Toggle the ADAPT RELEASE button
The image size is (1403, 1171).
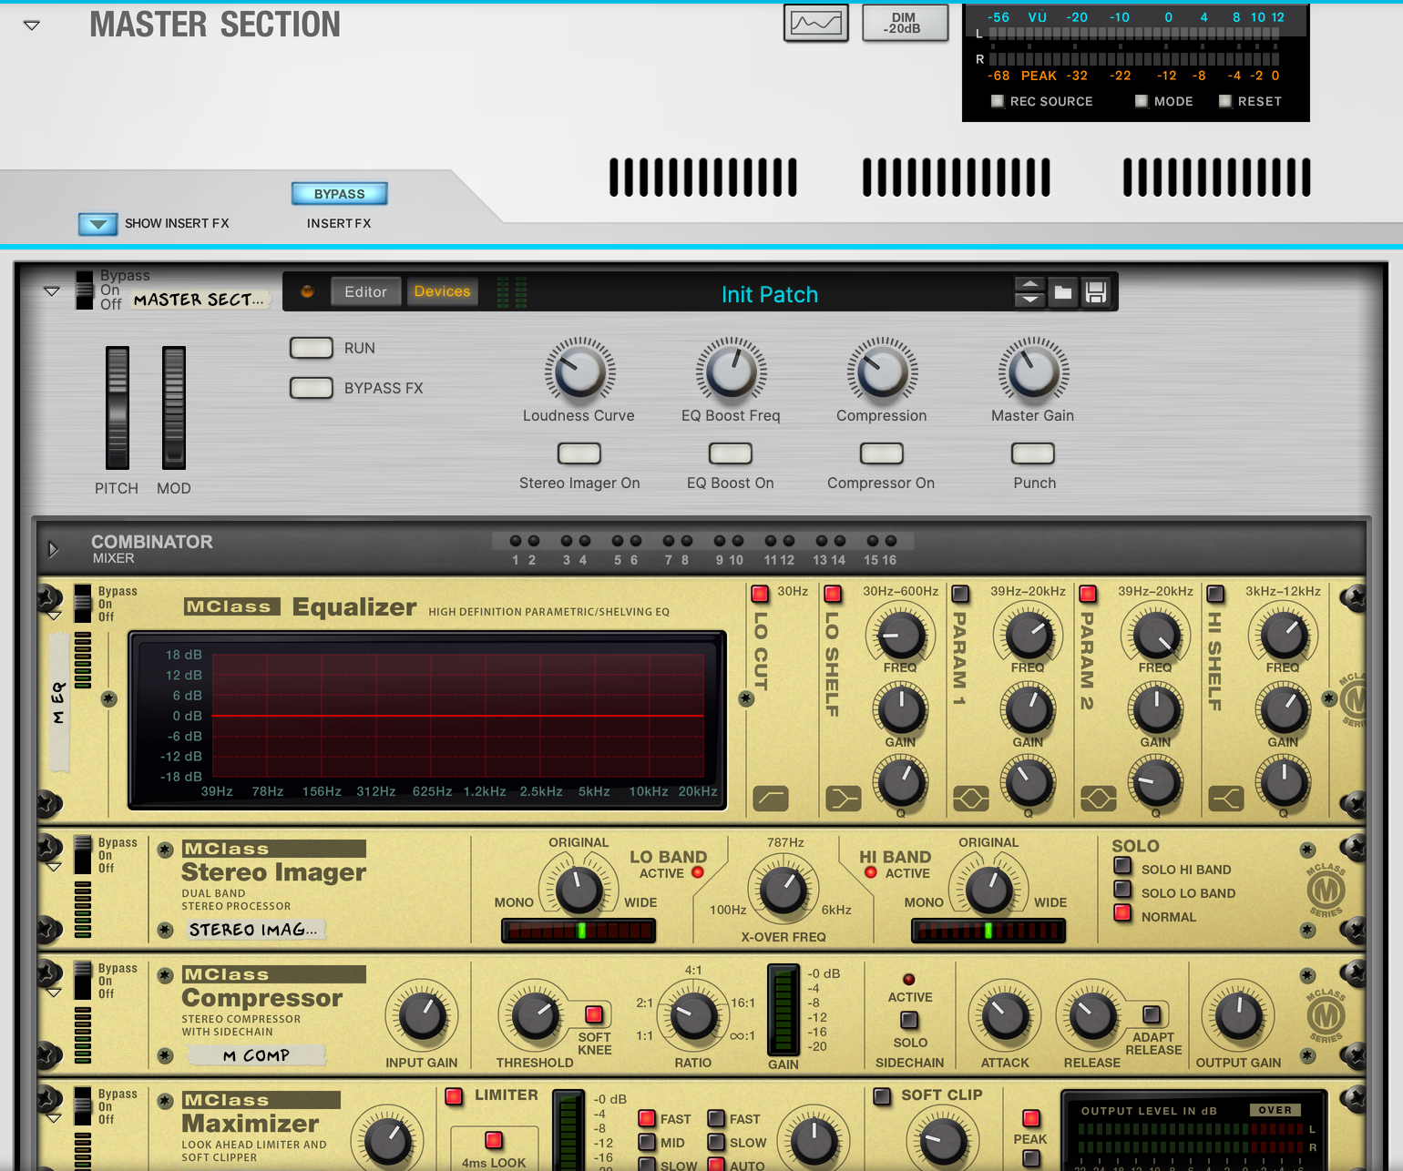coord(1152,1013)
